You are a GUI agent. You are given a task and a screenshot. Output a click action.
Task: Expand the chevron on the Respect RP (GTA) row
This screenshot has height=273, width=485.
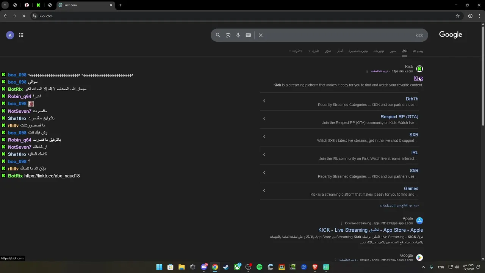[264, 119]
